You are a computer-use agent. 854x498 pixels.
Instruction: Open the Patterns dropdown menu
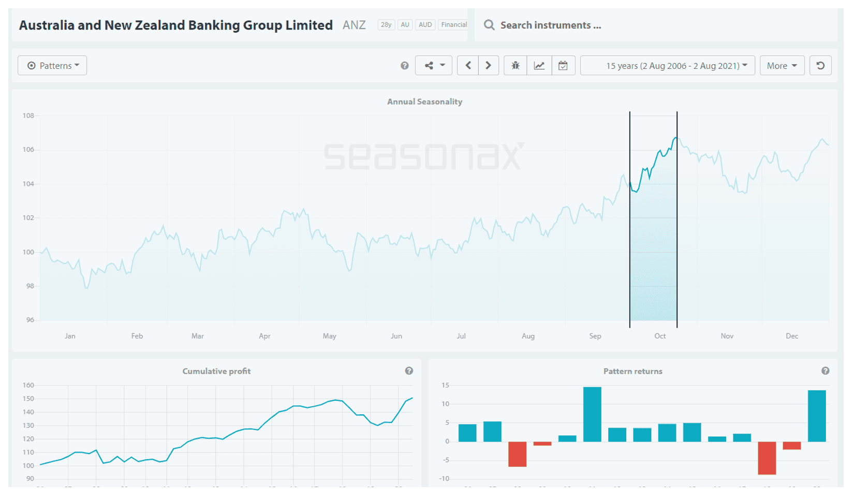coord(52,66)
